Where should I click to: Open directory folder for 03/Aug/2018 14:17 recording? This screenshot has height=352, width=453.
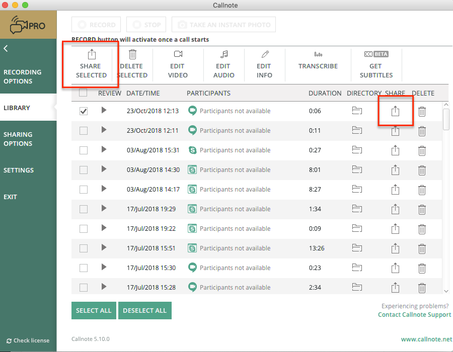click(x=357, y=189)
